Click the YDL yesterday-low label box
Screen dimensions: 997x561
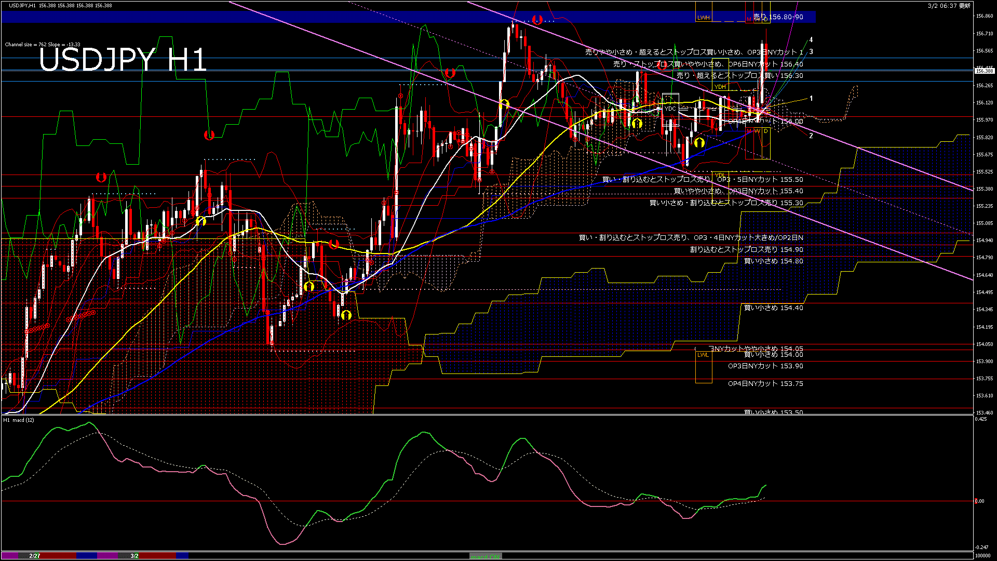(x=719, y=175)
